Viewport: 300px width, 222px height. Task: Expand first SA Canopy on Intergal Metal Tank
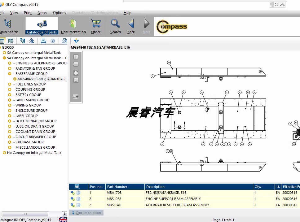[4, 53]
